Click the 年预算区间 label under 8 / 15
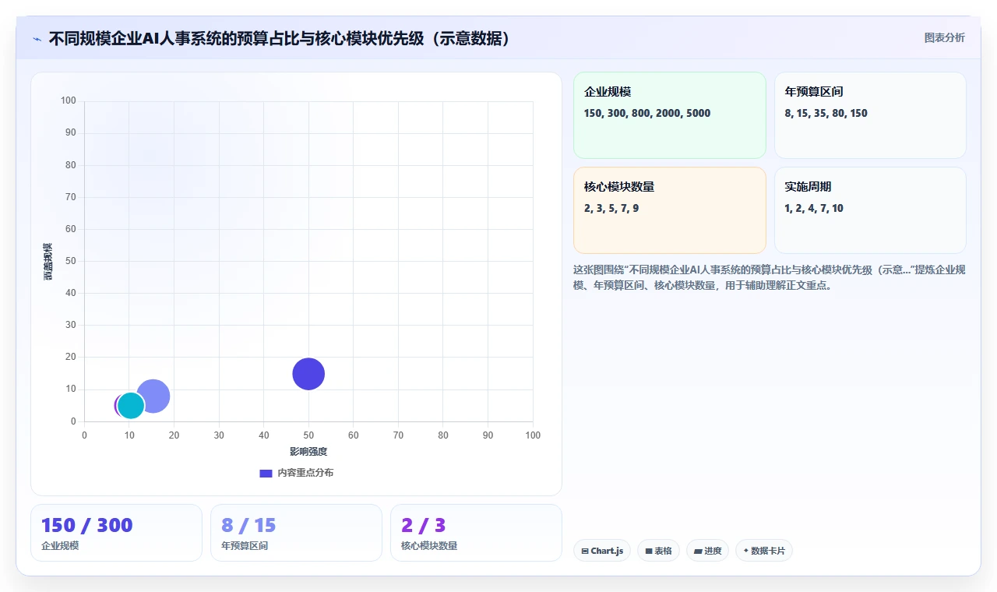 point(245,545)
